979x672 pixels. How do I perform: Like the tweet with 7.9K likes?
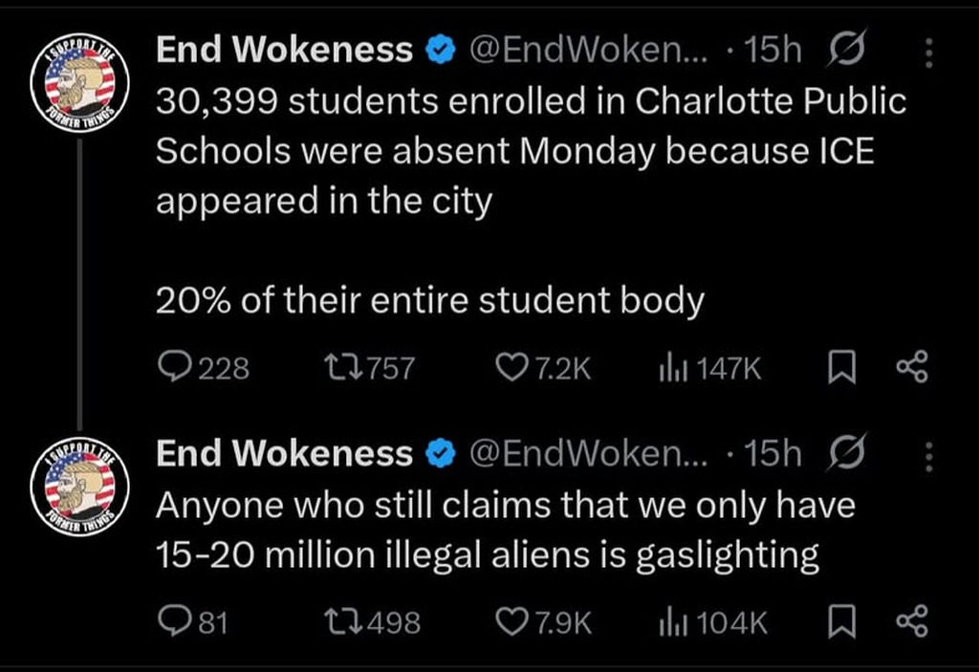(513, 622)
